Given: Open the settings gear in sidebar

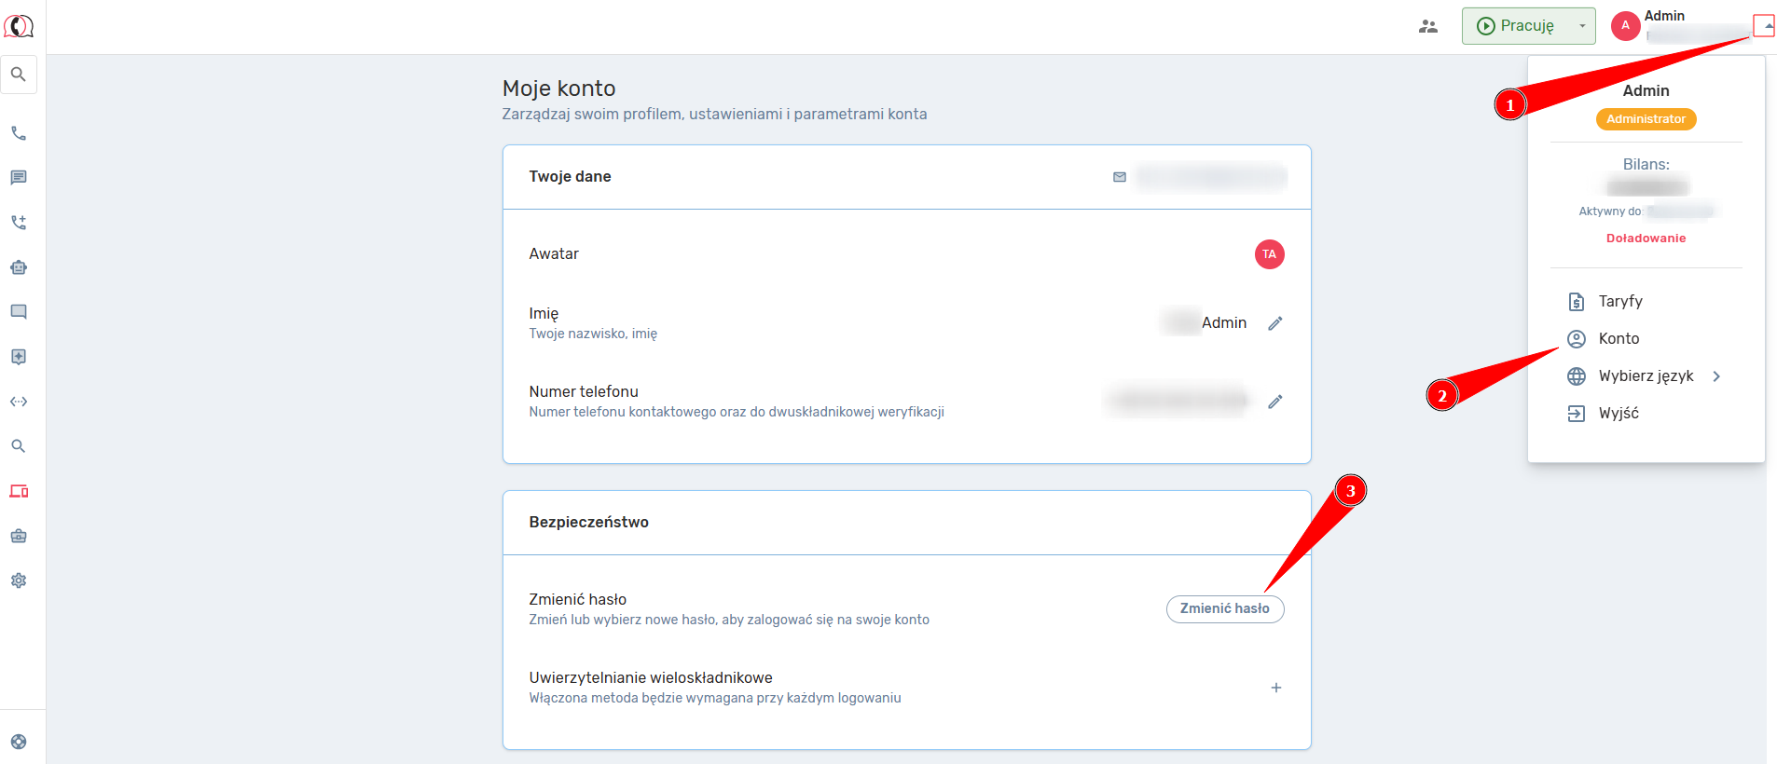Looking at the screenshot, I should (19, 580).
